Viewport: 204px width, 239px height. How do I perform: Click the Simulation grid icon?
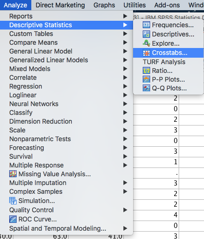(x=13, y=201)
